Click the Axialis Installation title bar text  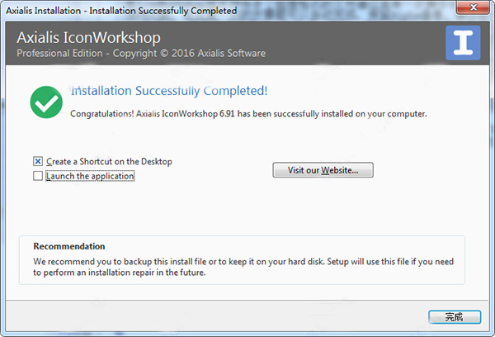(x=121, y=11)
